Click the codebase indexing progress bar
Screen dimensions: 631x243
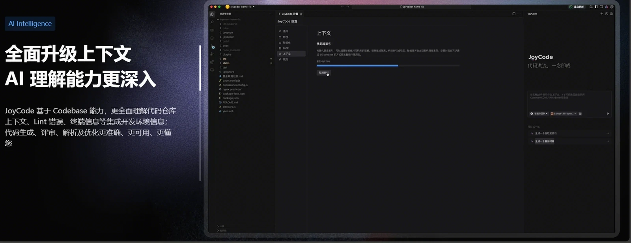388,65
